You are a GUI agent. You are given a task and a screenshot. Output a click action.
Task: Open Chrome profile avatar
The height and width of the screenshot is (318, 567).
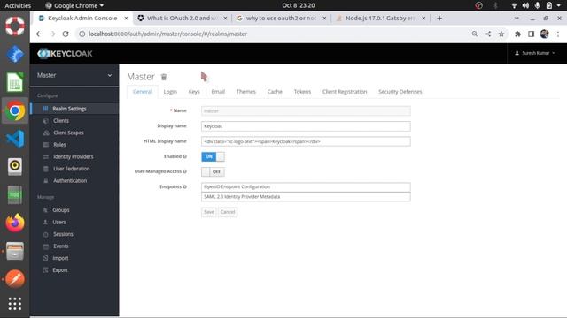pos(544,34)
